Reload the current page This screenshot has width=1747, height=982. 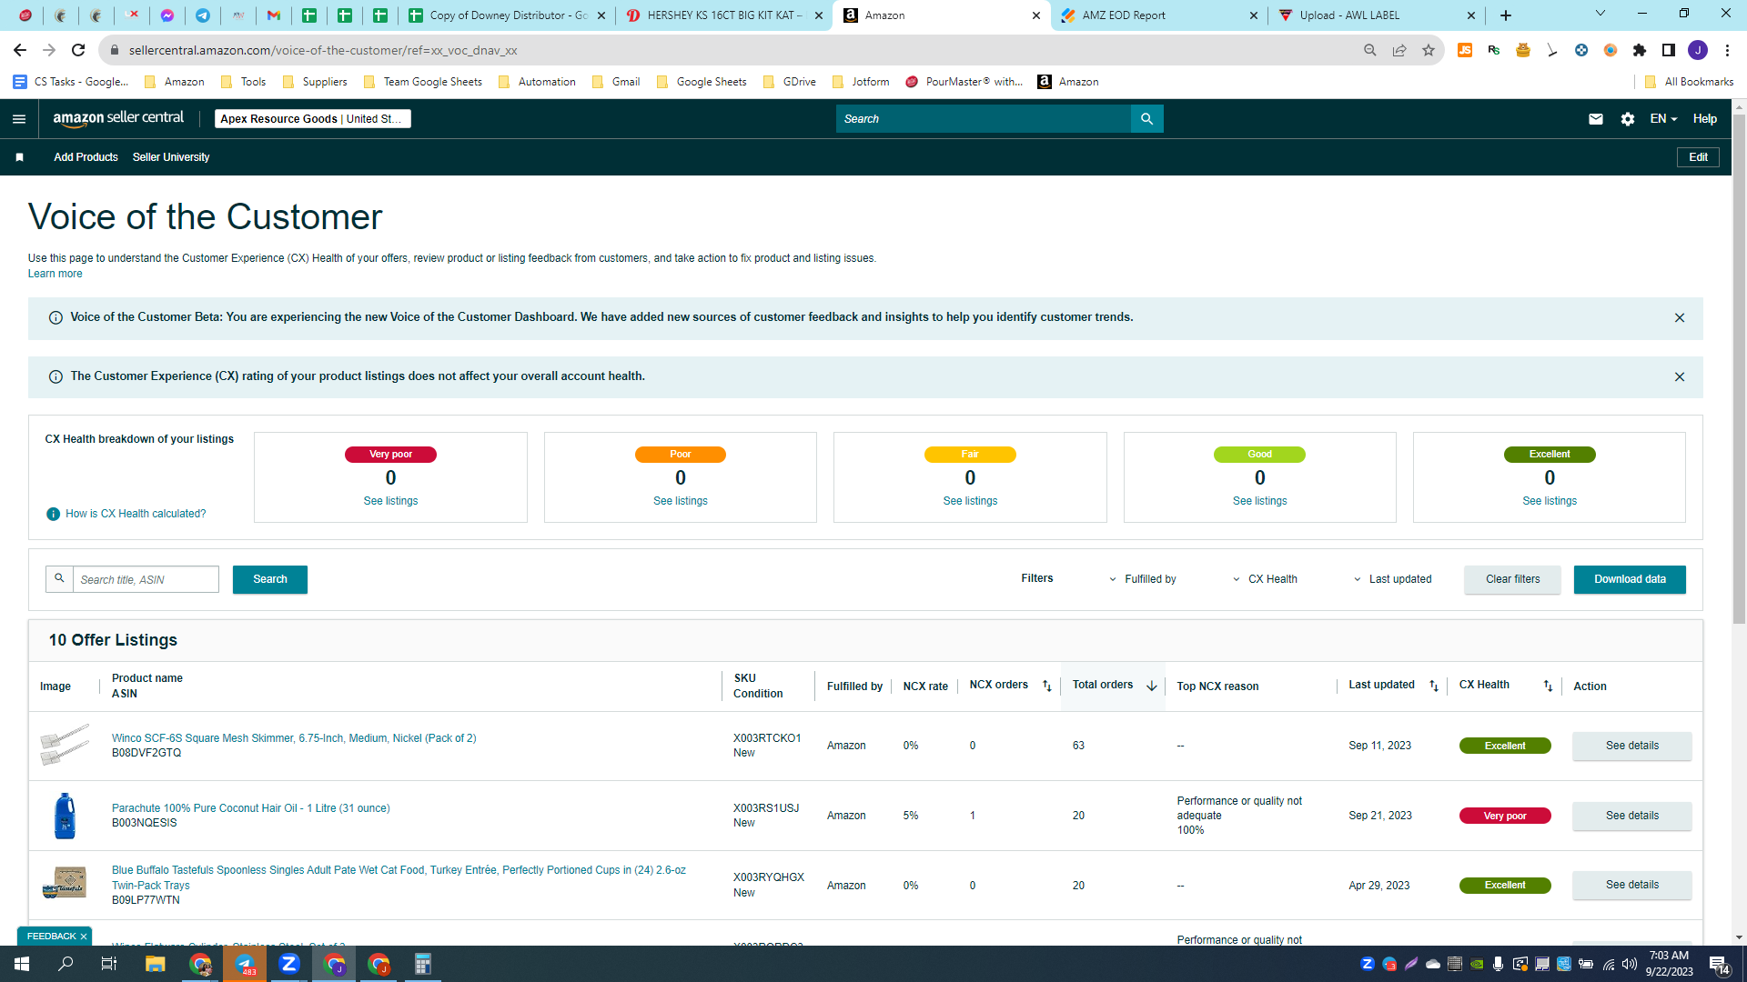pyautogui.click(x=78, y=50)
